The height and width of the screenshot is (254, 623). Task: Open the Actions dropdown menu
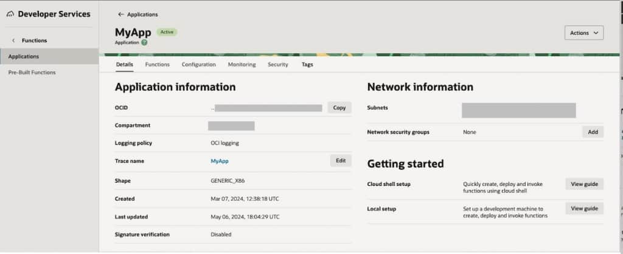pyautogui.click(x=583, y=33)
